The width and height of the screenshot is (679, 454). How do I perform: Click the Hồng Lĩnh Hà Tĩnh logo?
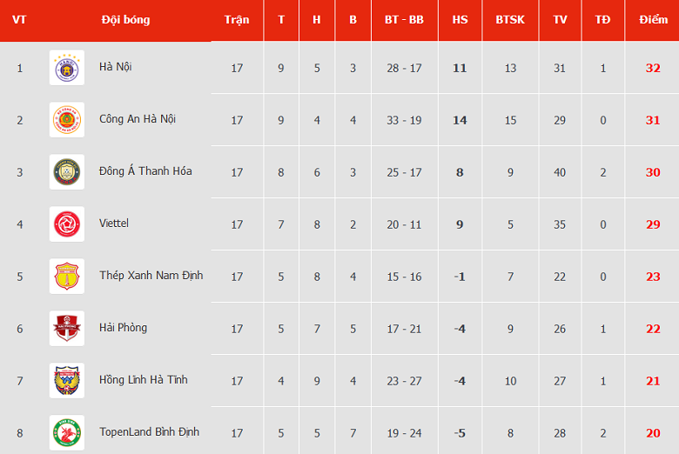pos(67,381)
